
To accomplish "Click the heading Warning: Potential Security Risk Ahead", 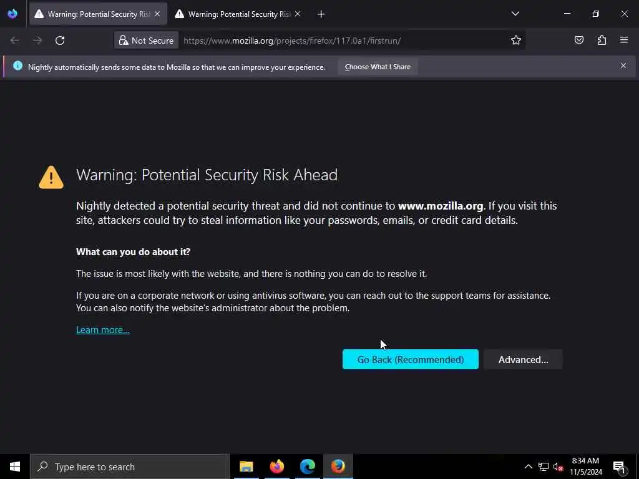I will coord(207,175).
